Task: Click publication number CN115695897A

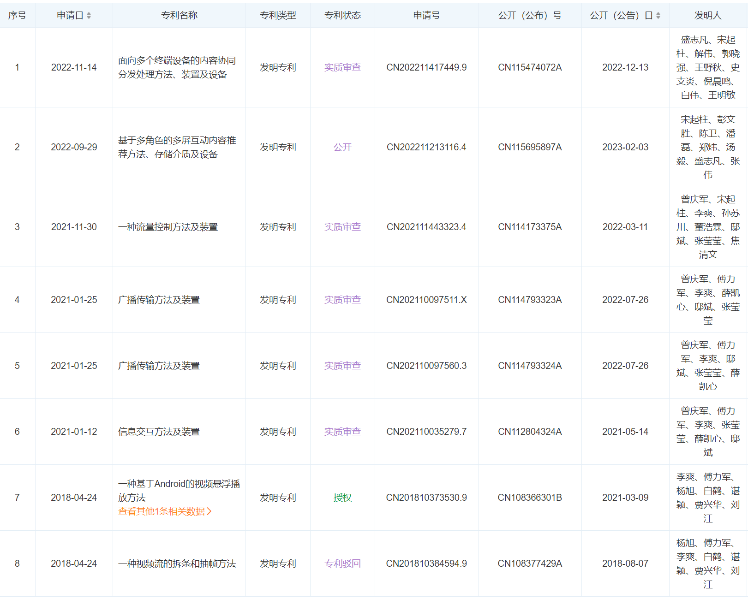Action: pos(530,147)
